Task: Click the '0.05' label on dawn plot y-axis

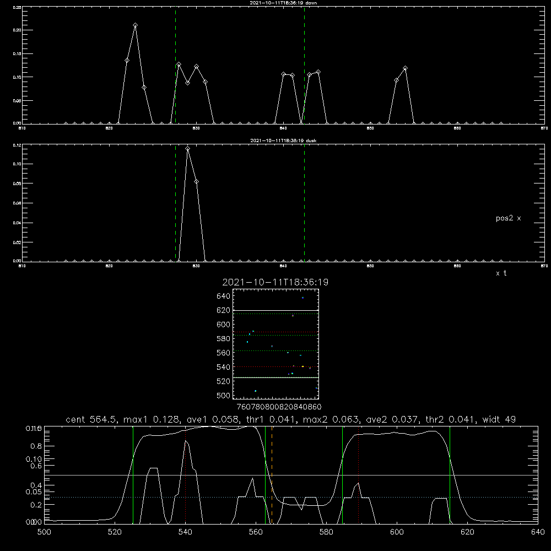Action: [17, 100]
